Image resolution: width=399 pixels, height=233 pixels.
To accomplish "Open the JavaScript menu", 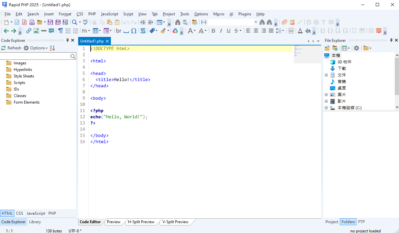I will tap(109, 14).
